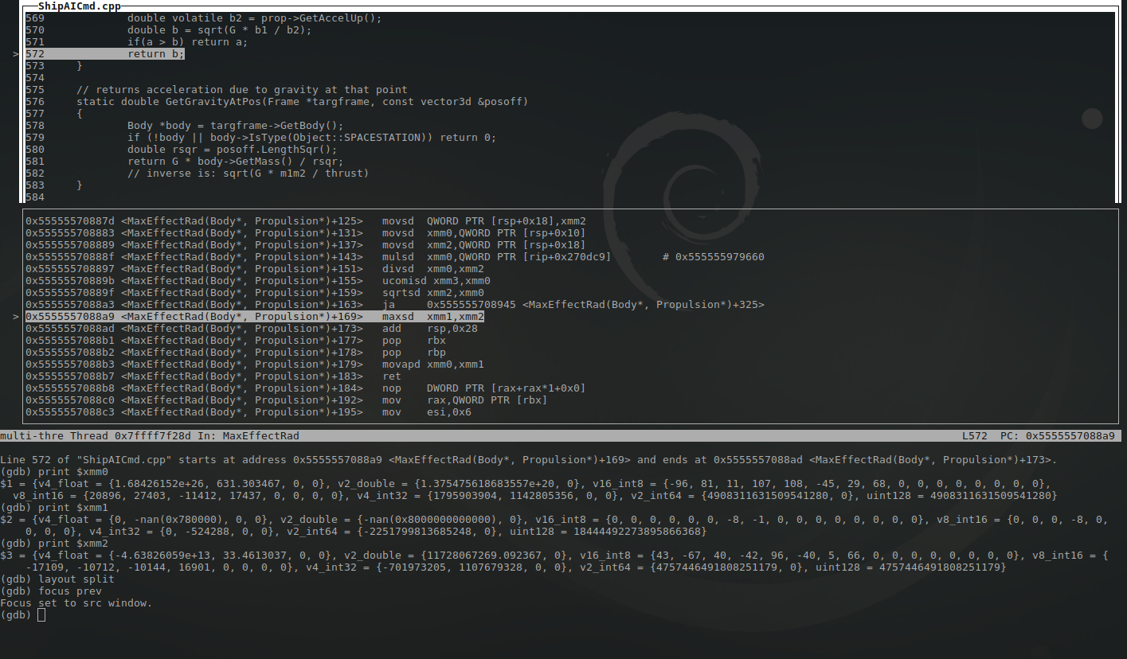Click 'Focus set to src window.' message
Image resolution: width=1127 pixels, height=659 pixels.
coord(76,602)
